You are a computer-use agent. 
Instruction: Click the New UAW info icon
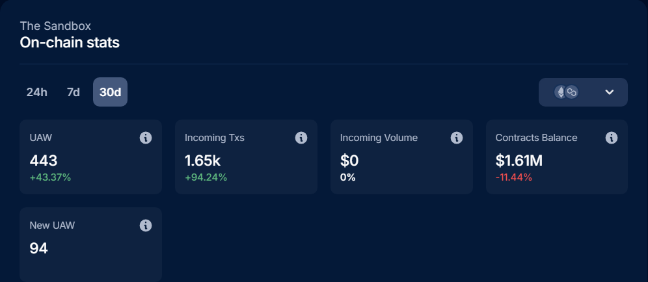[x=146, y=225]
